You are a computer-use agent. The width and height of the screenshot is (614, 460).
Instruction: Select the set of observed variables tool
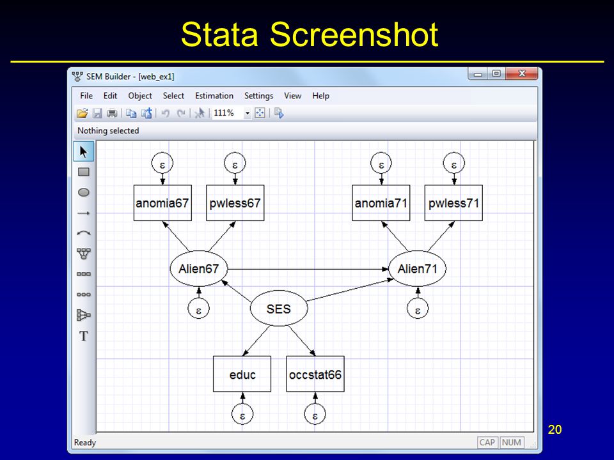(83, 274)
